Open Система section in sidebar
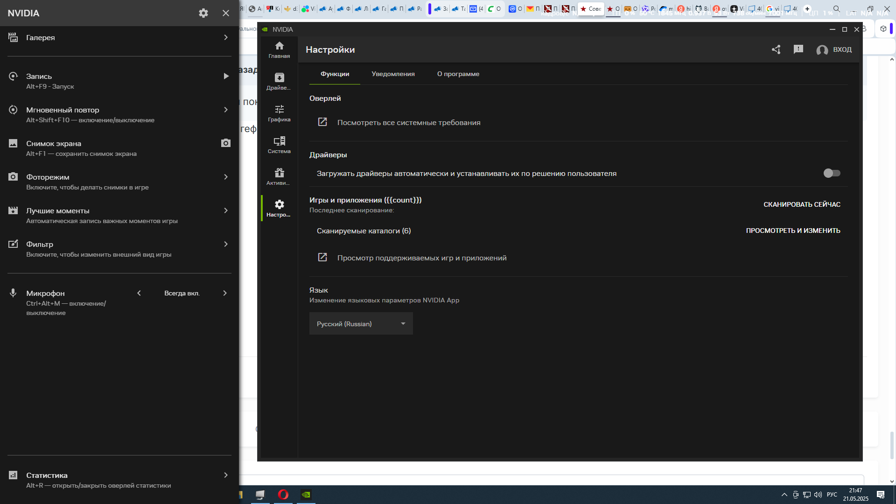The height and width of the screenshot is (504, 896). 279,145
